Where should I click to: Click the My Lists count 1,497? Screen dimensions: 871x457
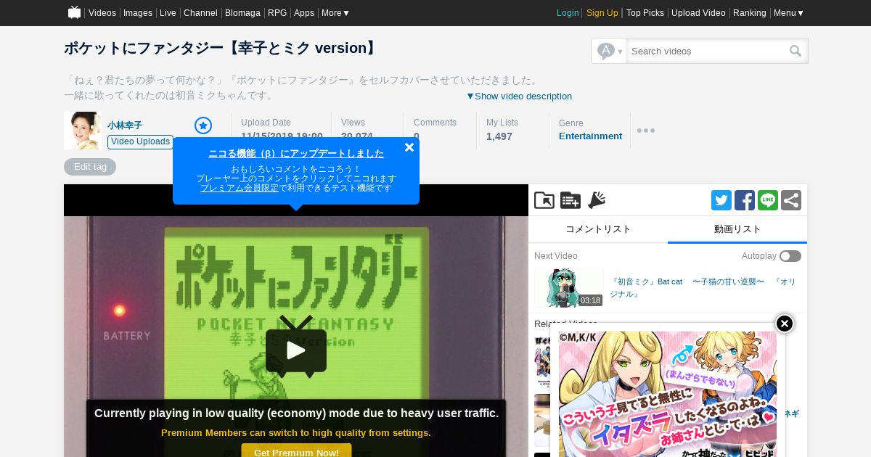pyautogui.click(x=499, y=136)
